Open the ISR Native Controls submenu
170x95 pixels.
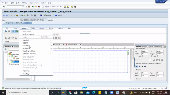pos(36,54)
